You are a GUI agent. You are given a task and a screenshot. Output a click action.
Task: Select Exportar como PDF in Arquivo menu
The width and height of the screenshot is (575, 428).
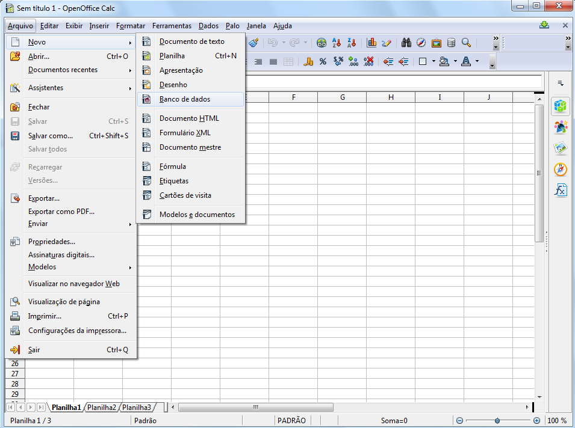(x=62, y=211)
